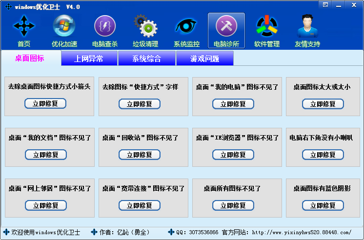The height and width of the screenshot is (240, 364).
Task: Click 立即修复 for 桌面“IE浏览器”图标不见了
Action: 233,155
